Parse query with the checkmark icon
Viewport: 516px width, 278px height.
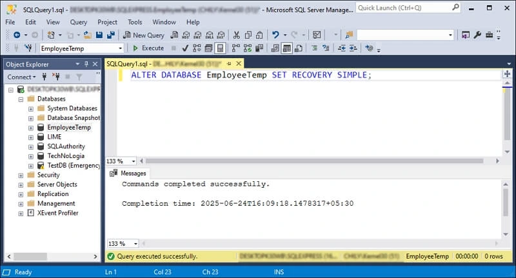coord(185,48)
